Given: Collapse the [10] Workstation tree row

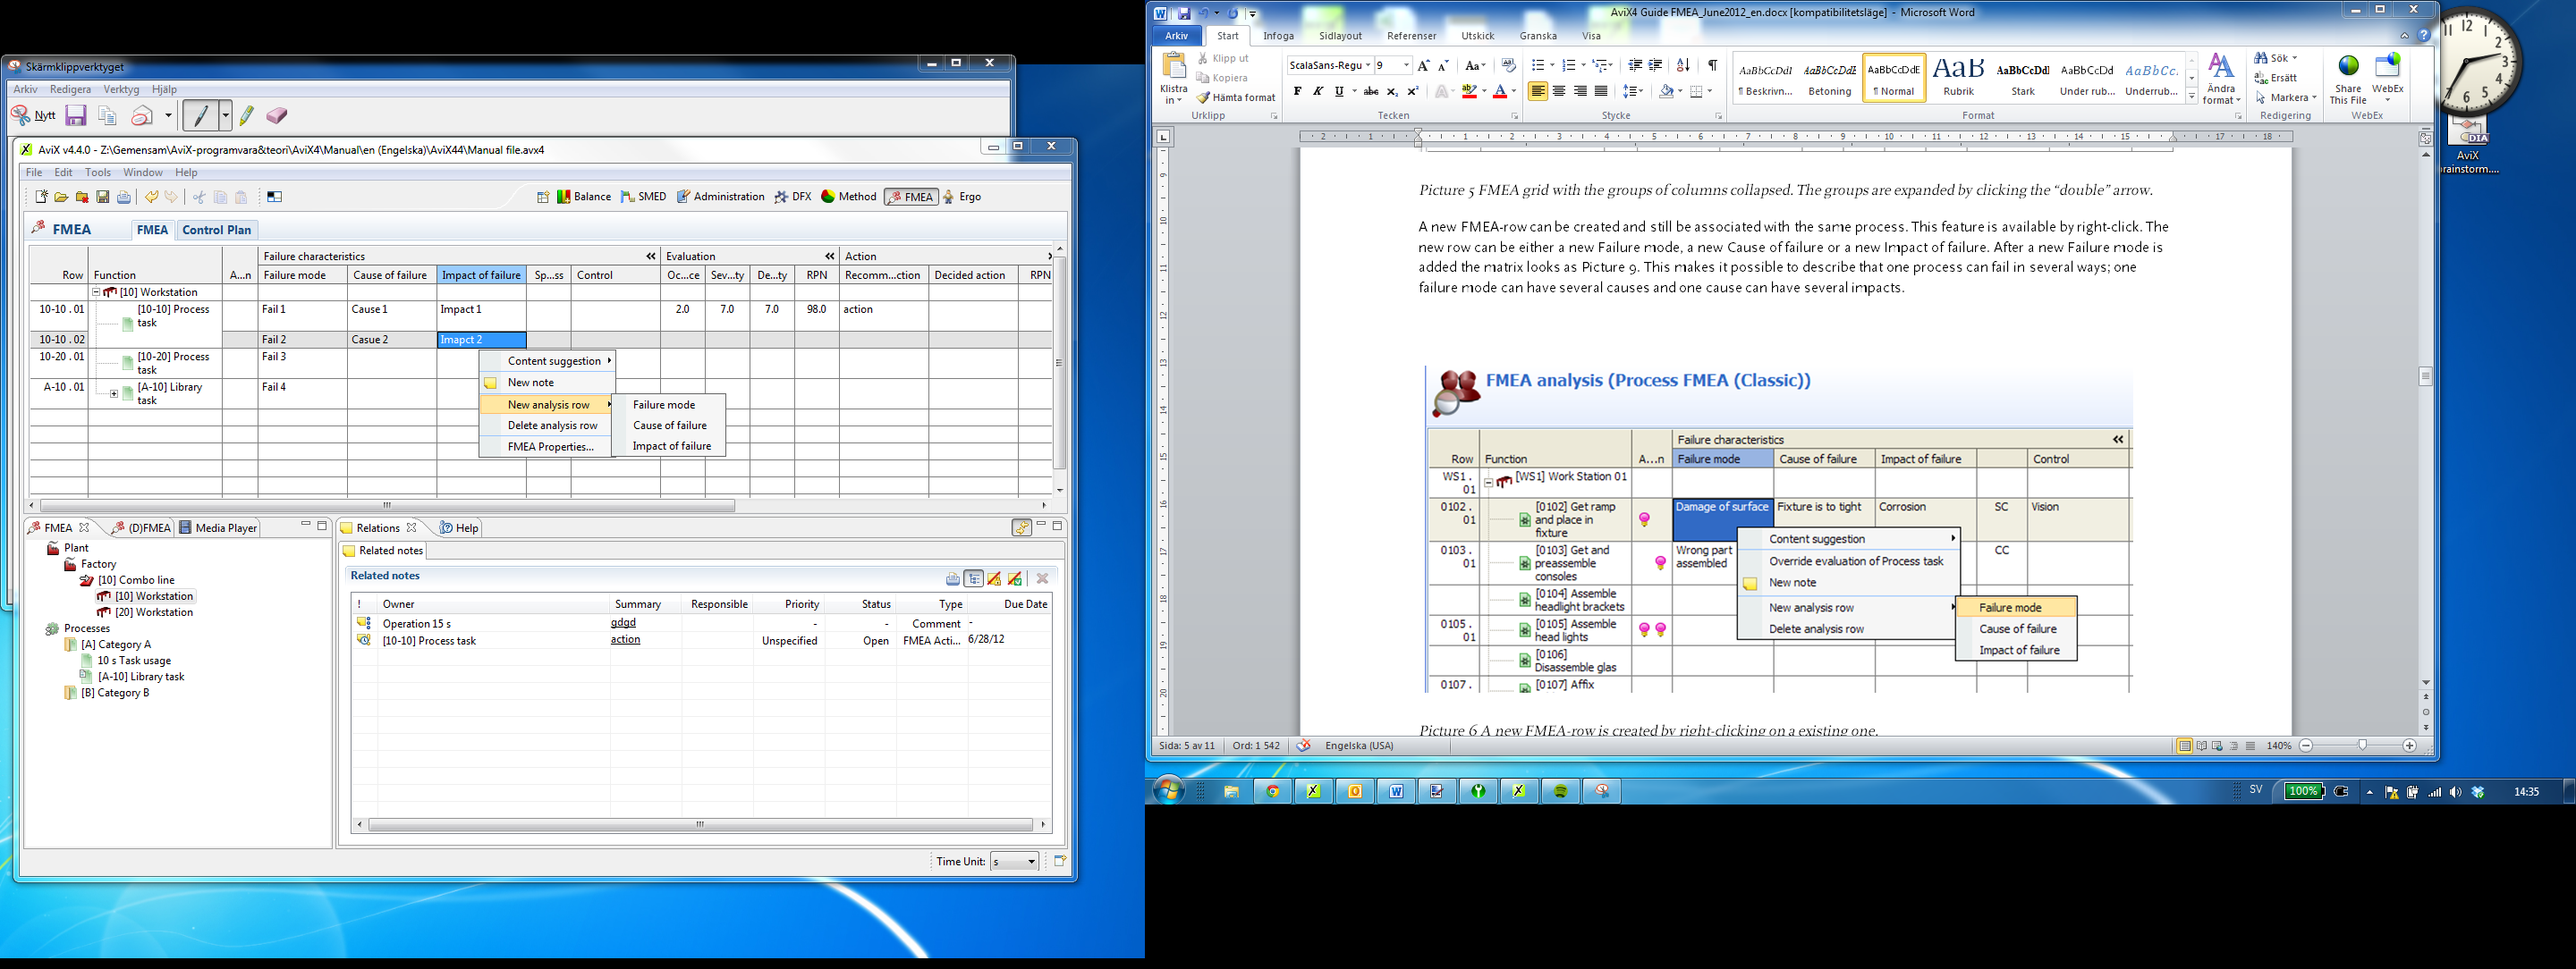Looking at the screenshot, I should tap(97, 292).
